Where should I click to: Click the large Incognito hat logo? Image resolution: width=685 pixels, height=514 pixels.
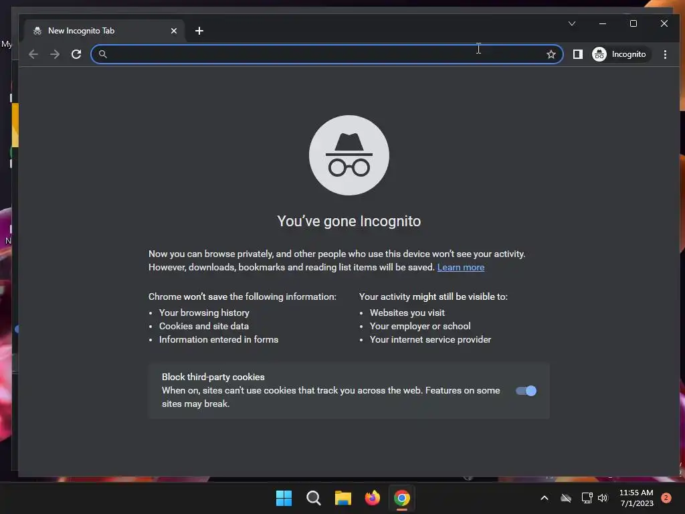point(349,155)
